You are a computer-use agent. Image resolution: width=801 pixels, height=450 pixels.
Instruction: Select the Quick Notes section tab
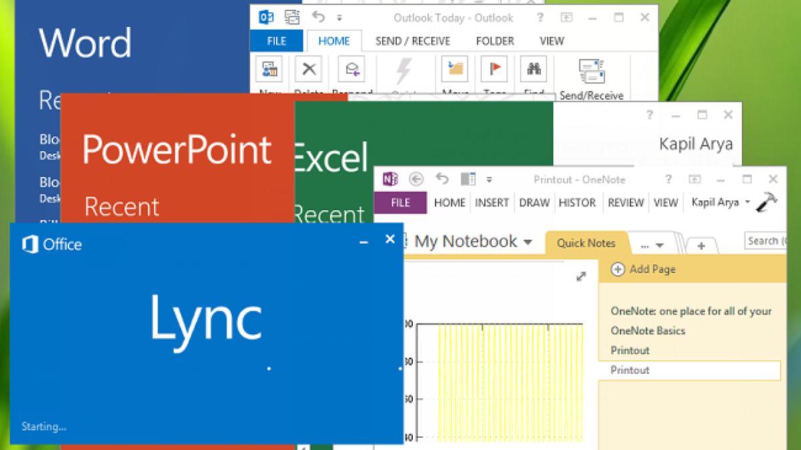(586, 243)
